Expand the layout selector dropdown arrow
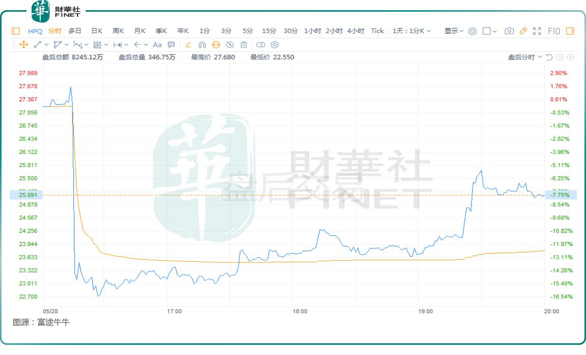Screen dimensions: 586x355 [x=495, y=32]
